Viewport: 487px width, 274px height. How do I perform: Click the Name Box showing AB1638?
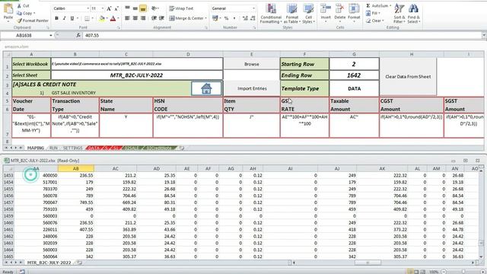24,36
